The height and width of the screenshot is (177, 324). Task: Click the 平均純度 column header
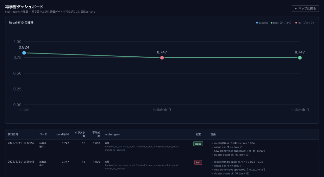pyautogui.click(x=96, y=134)
